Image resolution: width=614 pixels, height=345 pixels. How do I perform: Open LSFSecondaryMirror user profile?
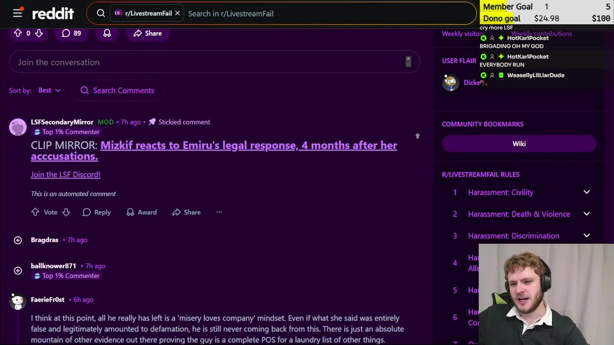coord(62,122)
